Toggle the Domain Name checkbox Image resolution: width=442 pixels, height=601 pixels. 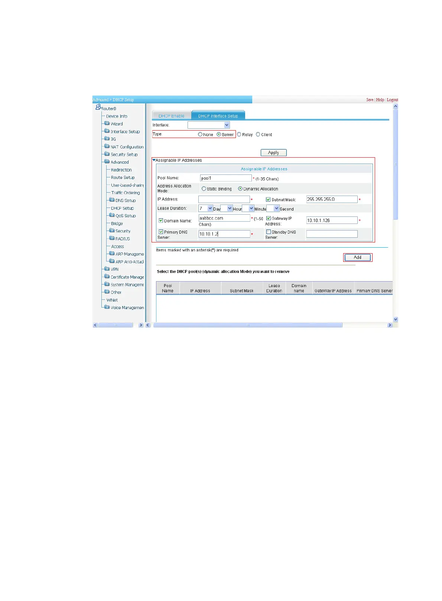(161, 221)
